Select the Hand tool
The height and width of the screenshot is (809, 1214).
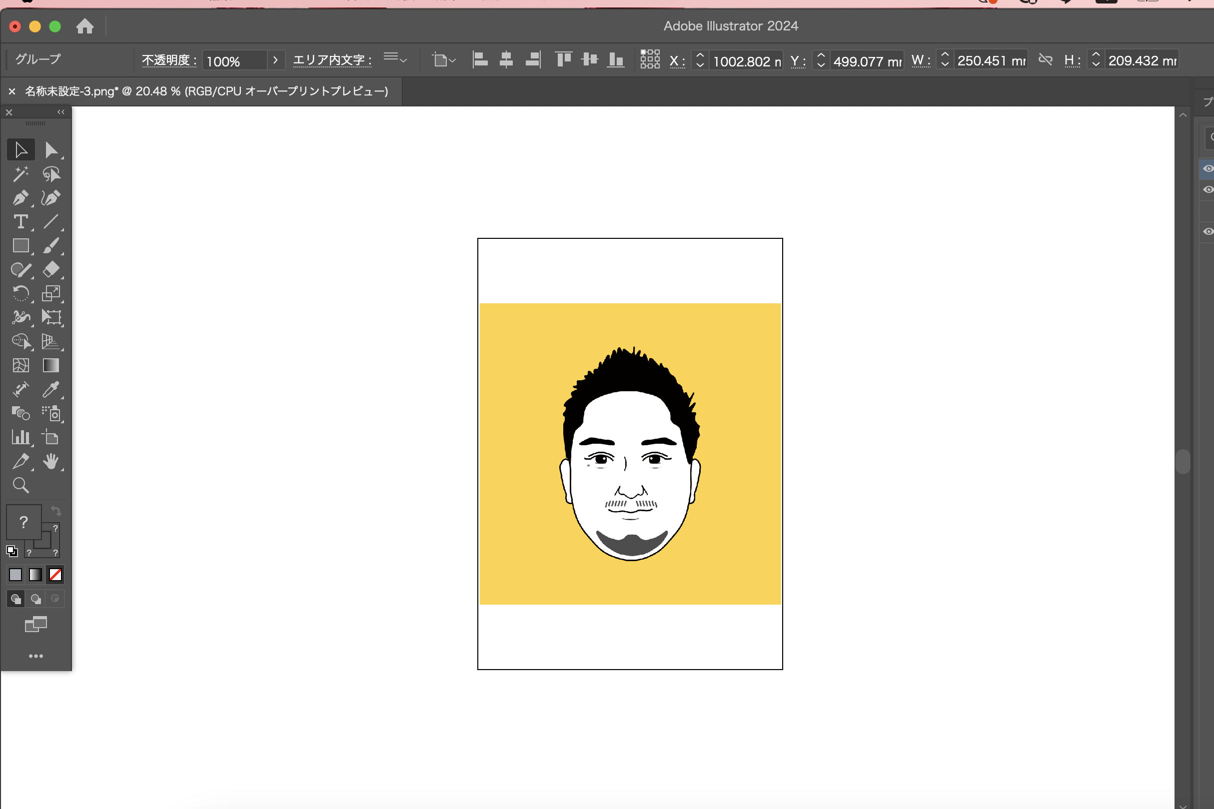51,461
